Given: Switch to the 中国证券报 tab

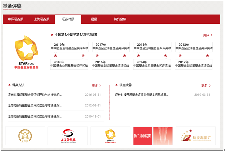Looking at the screenshot, I should [x=16, y=19].
